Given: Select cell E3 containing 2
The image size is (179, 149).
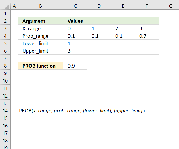Looking at the screenshot, I should (123, 28).
